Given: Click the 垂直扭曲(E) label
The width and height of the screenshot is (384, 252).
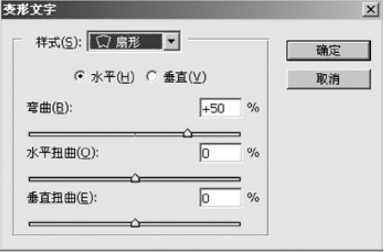Looking at the screenshot, I should coord(62,198).
